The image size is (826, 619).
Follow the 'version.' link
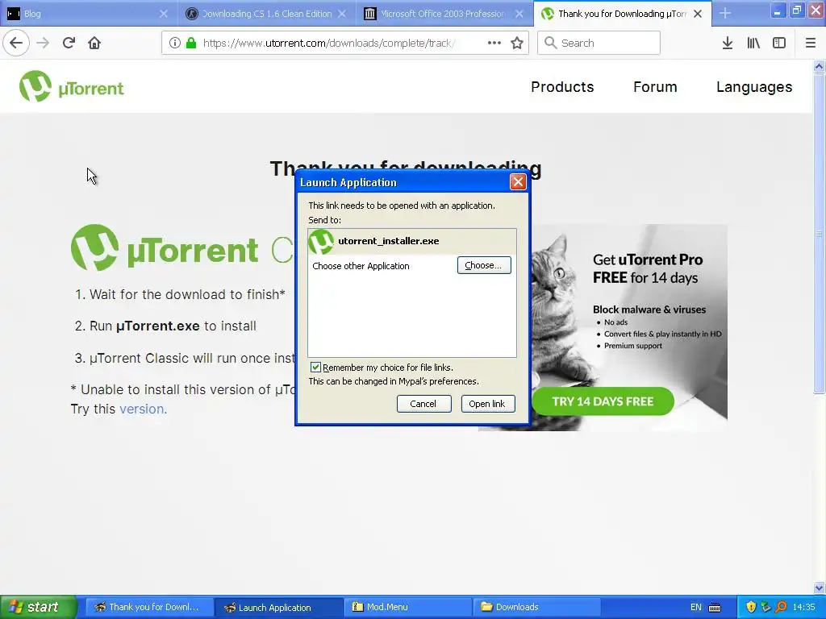click(x=143, y=409)
